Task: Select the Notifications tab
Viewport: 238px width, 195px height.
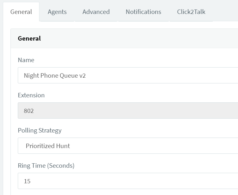Action: pyautogui.click(x=143, y=12)
